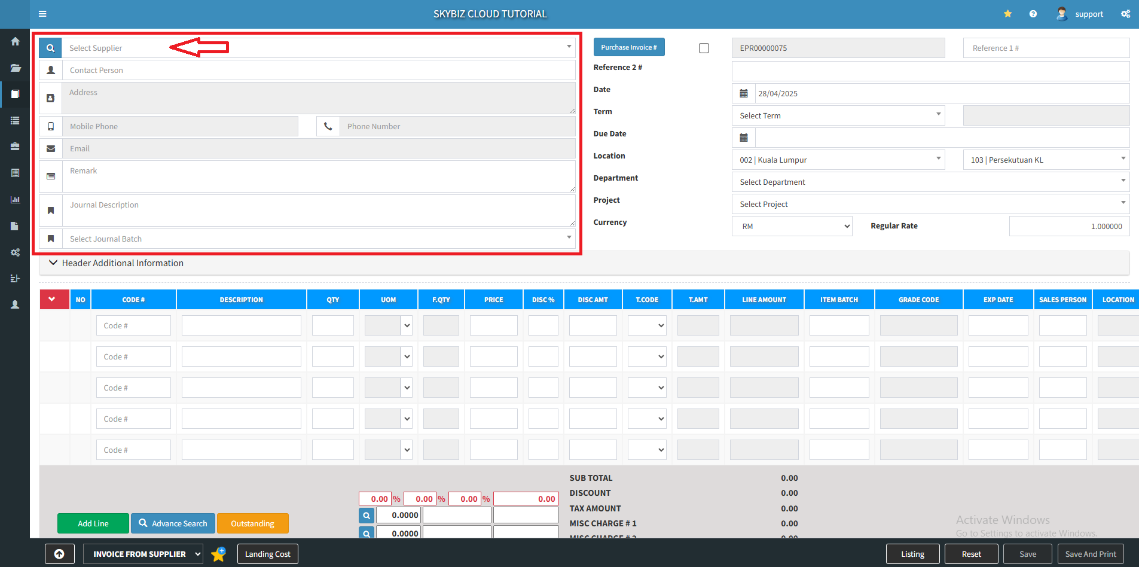The height and width of the screenshot is (567, 1139).
Task: Tick the checkbox beside Purchase Invoice #
Action: (704, 48)
